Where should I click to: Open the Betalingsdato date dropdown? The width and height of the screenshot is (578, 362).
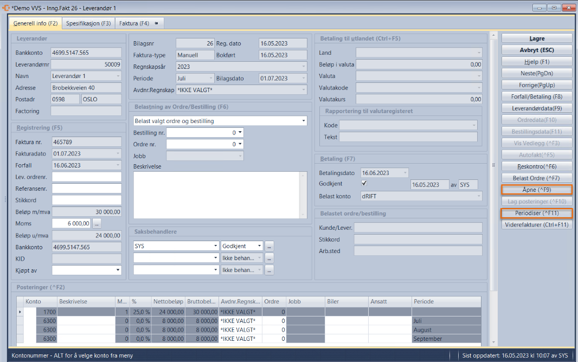(x=405, y=173)
